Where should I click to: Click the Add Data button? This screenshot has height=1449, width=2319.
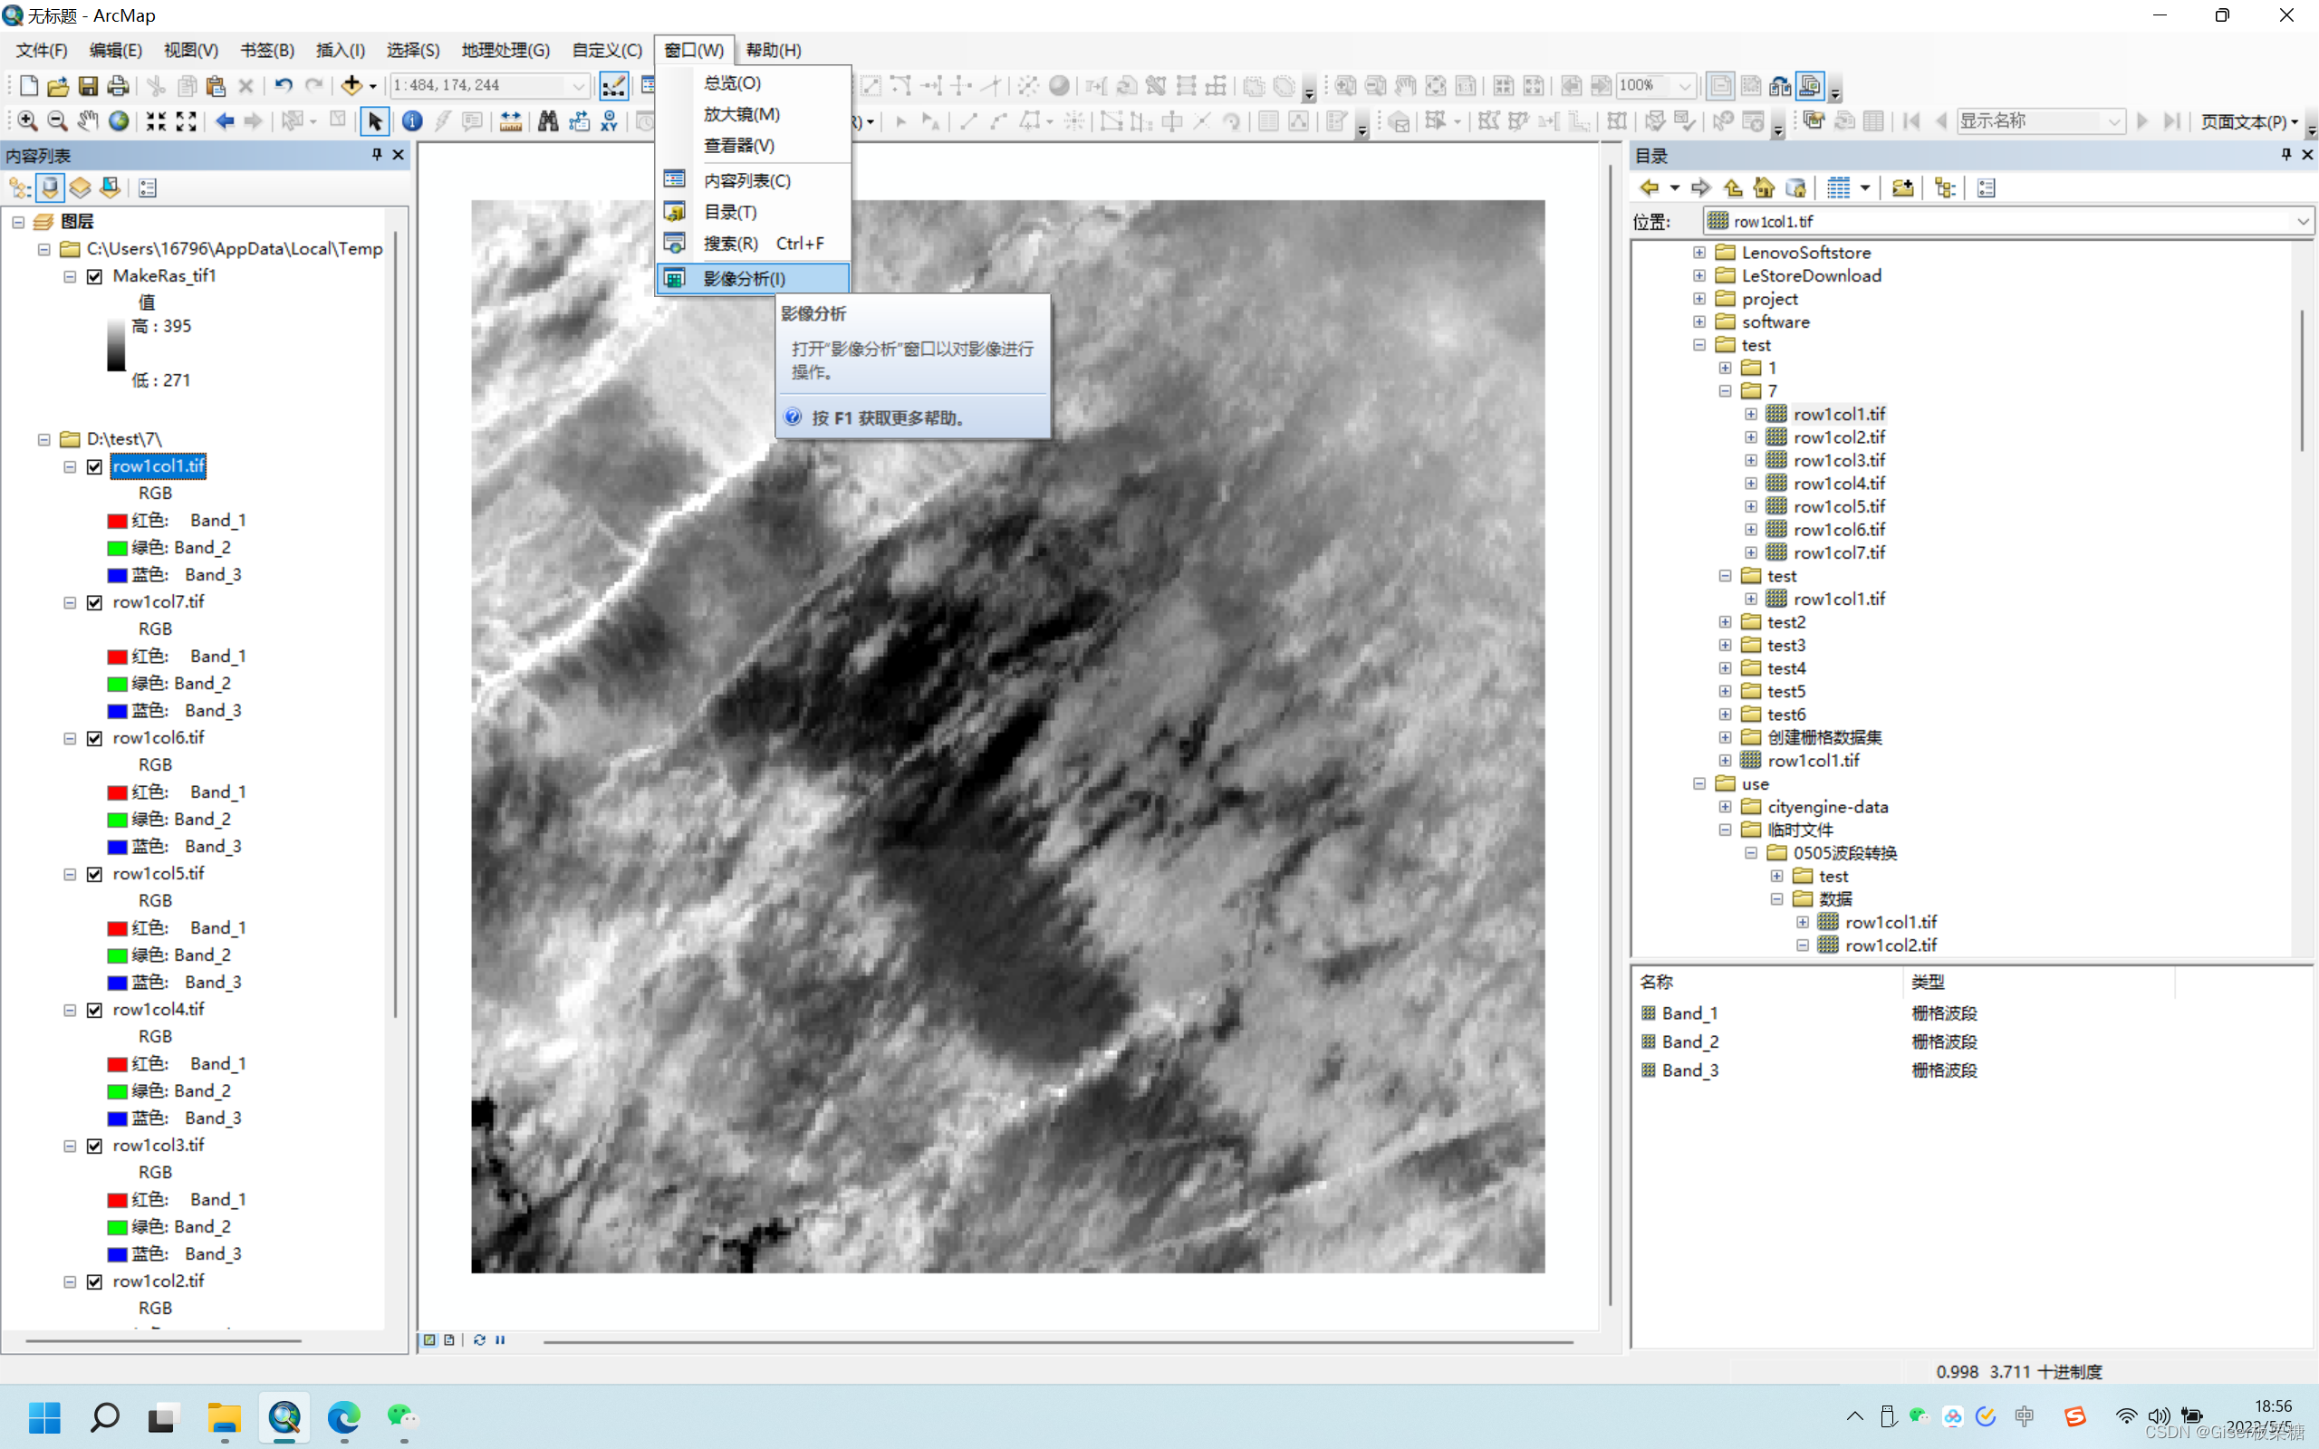351,85
